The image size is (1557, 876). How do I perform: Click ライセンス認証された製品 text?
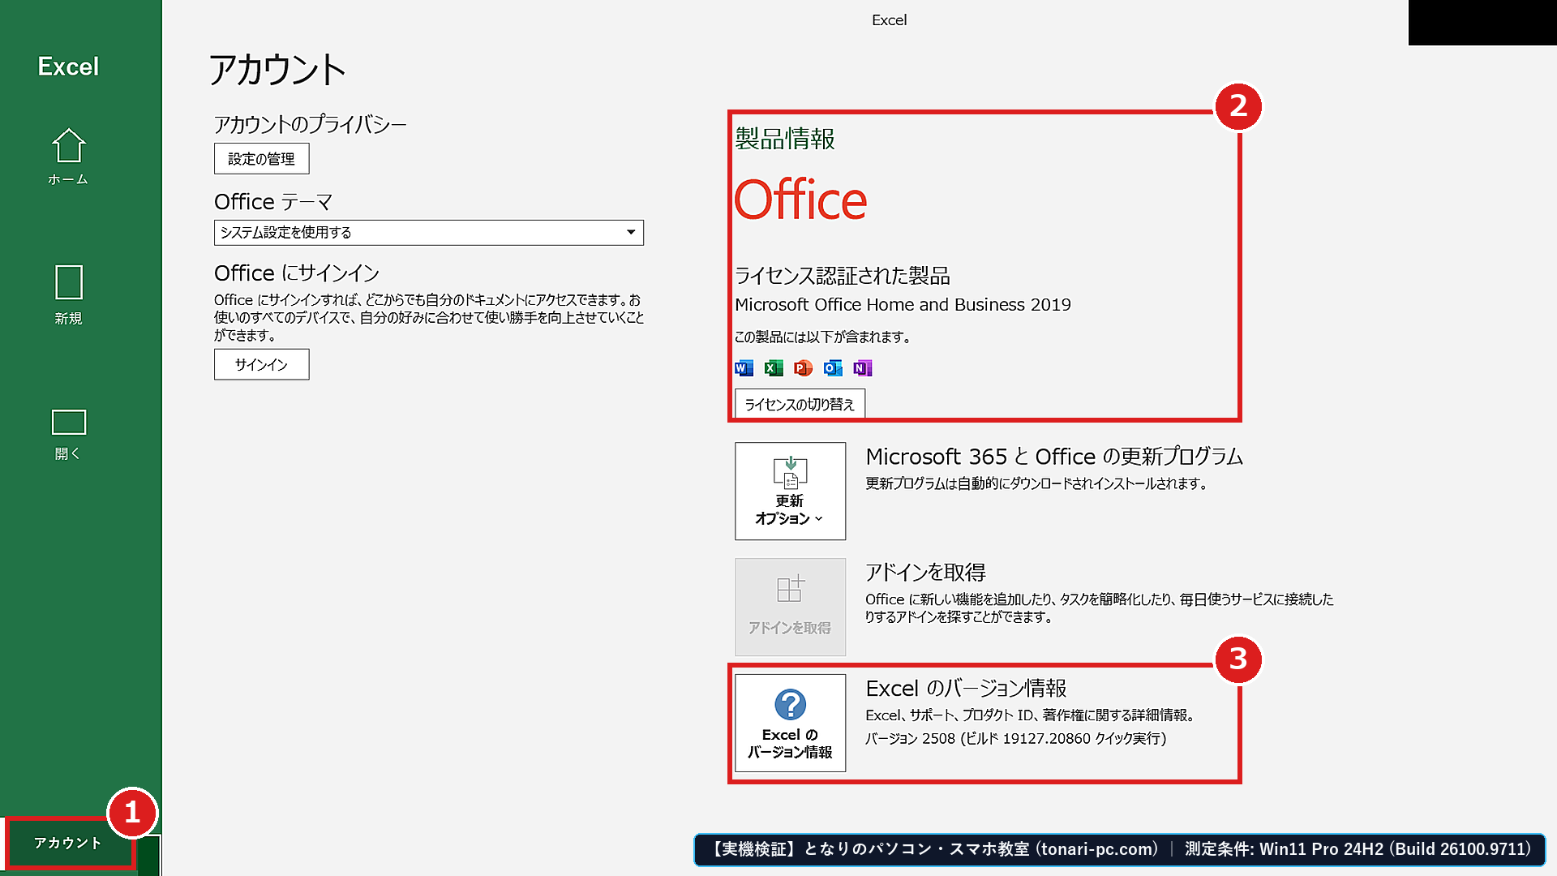[842, 276]
